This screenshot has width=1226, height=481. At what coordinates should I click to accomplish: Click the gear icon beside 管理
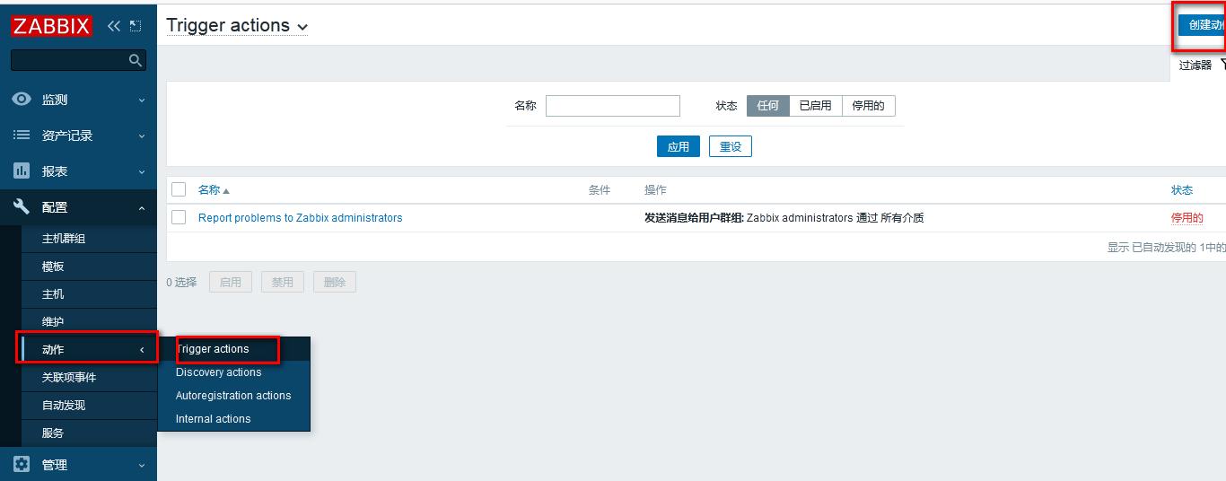point(22,464)
